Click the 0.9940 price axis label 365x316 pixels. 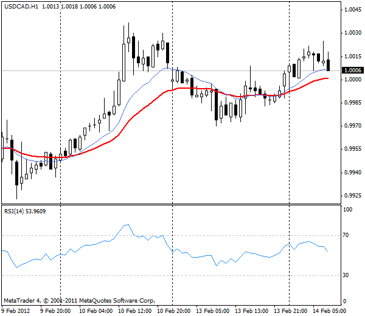click(x=353, y=173)
